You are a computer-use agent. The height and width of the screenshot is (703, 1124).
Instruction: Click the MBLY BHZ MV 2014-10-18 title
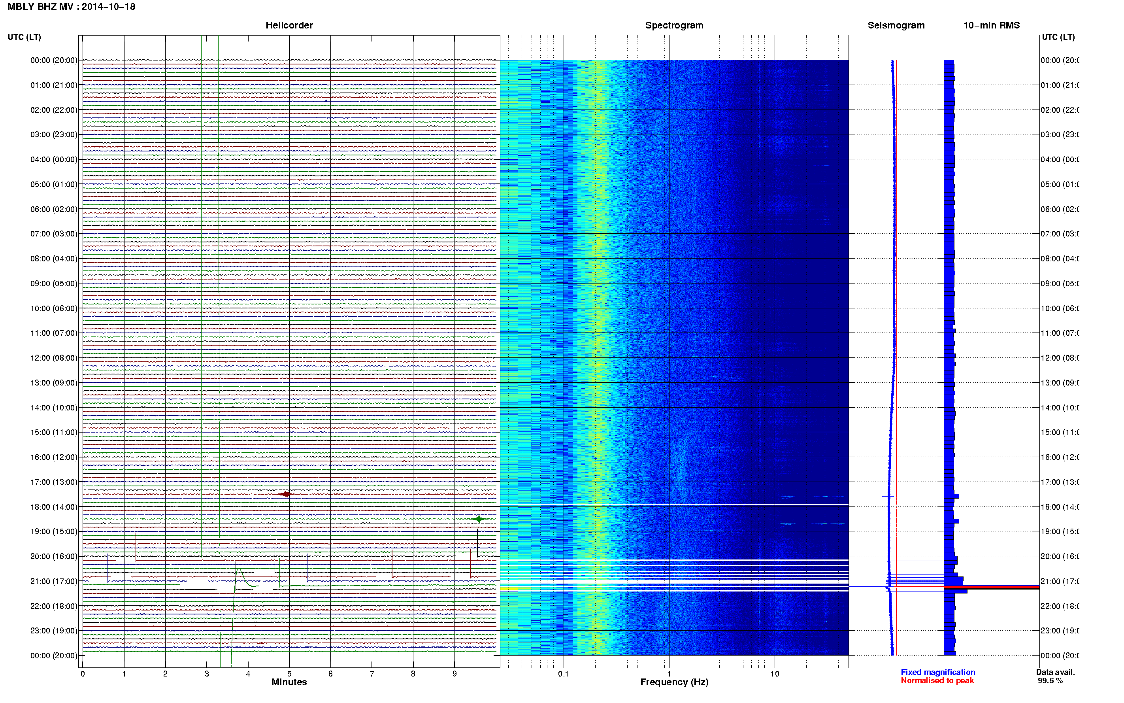click(x=72, y=7)
